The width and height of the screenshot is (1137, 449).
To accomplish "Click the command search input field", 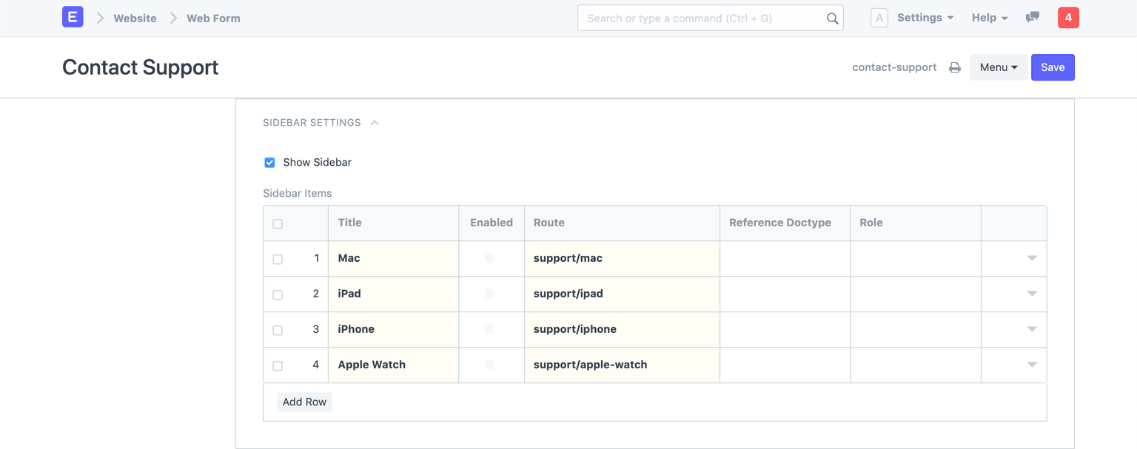I will pyautogui.click(x=703, y=18).
